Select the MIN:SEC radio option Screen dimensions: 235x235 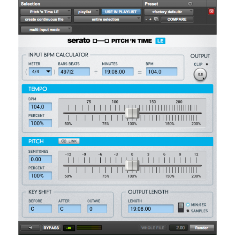(x=188, y=204)
